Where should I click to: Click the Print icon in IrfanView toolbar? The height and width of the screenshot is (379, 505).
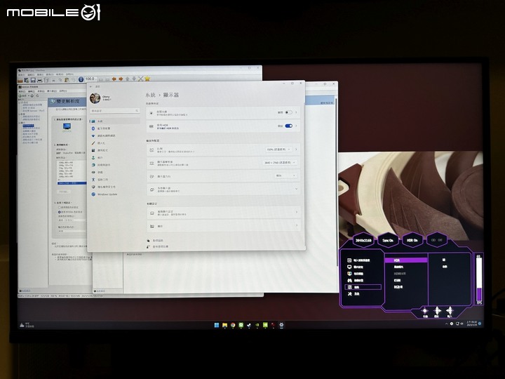click(x=39, y=79)
